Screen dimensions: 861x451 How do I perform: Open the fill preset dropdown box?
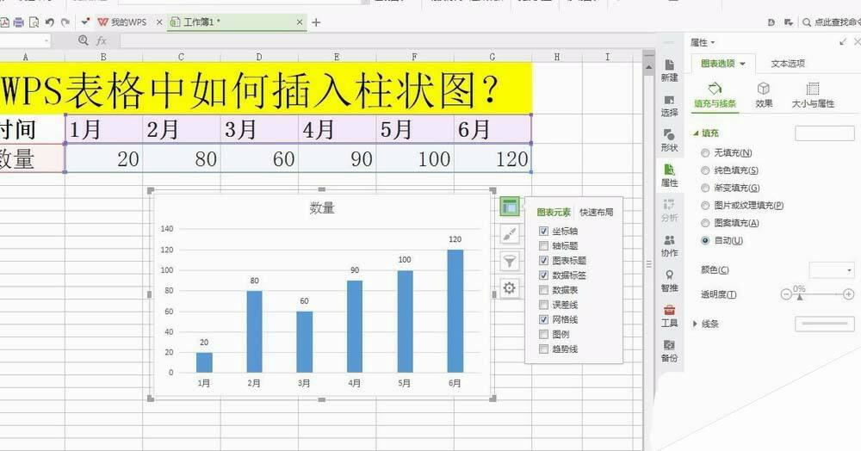tap(825, 133)
